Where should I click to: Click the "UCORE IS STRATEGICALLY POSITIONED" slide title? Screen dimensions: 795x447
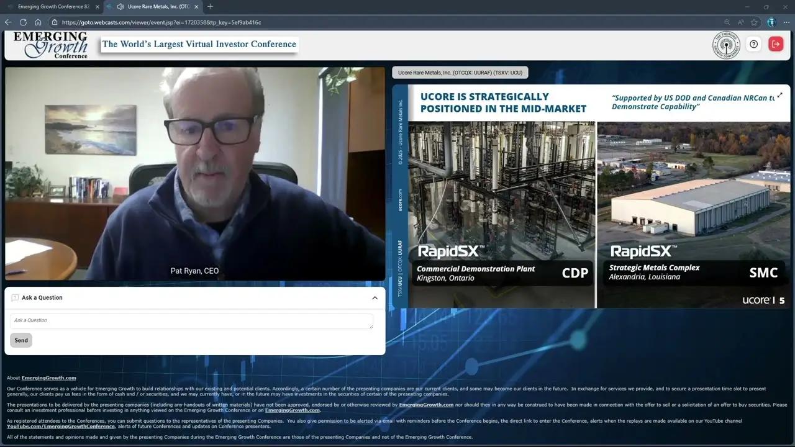(503, 102)
